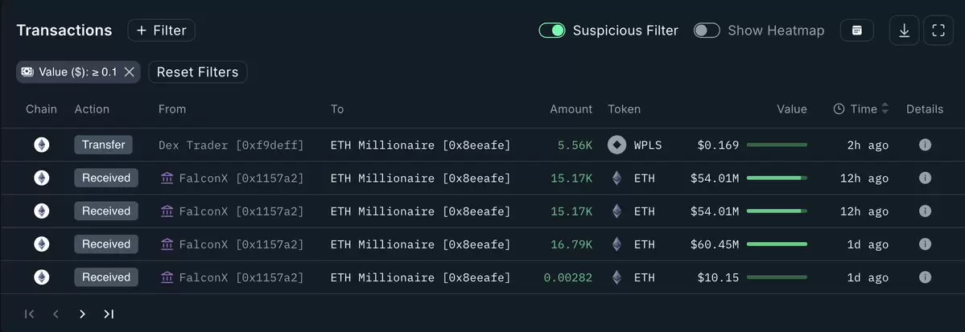
Task: Click the value bar for $60.45M row
Action: pyautogui.click(x=777, y=244)
